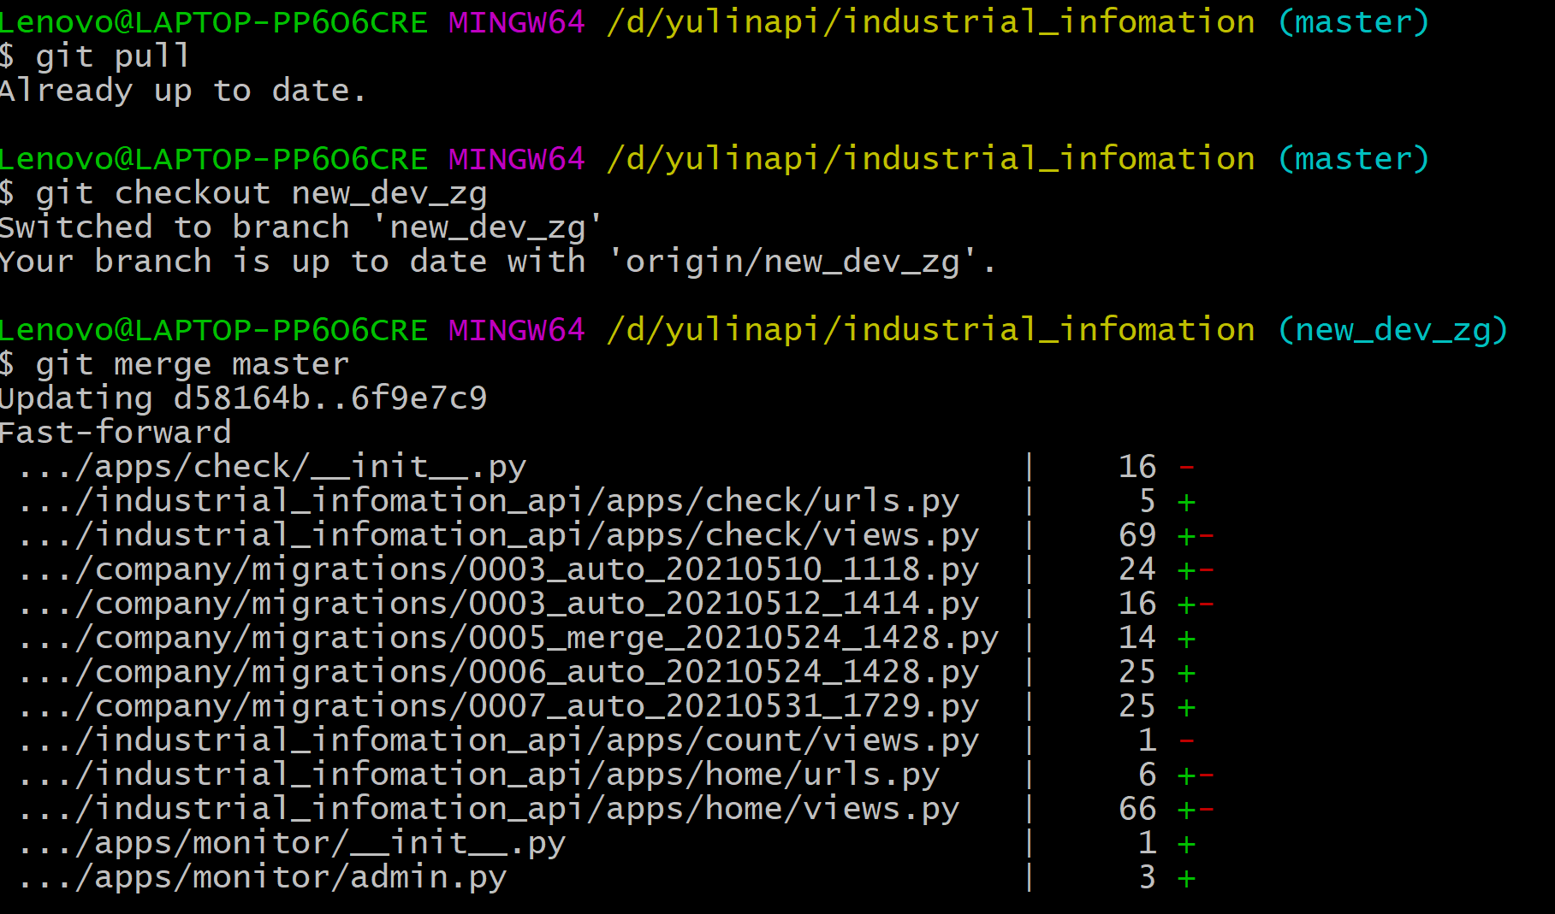The image size is (1555, 914).
Task: Click the 'git merge master' command
Action: coord(193,365)
